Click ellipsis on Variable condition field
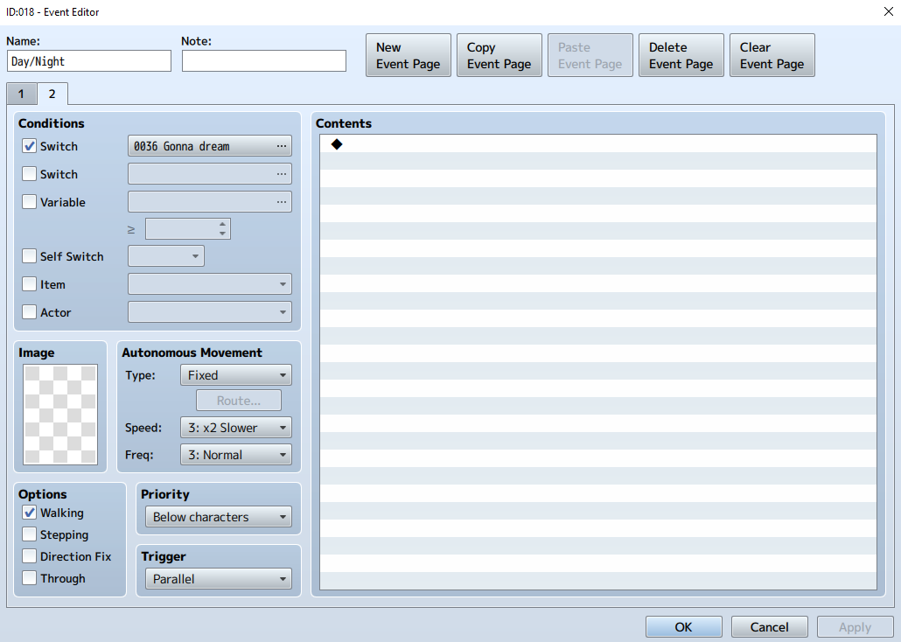The width and height of the screenshot is (901, 642). click(281, 202)
